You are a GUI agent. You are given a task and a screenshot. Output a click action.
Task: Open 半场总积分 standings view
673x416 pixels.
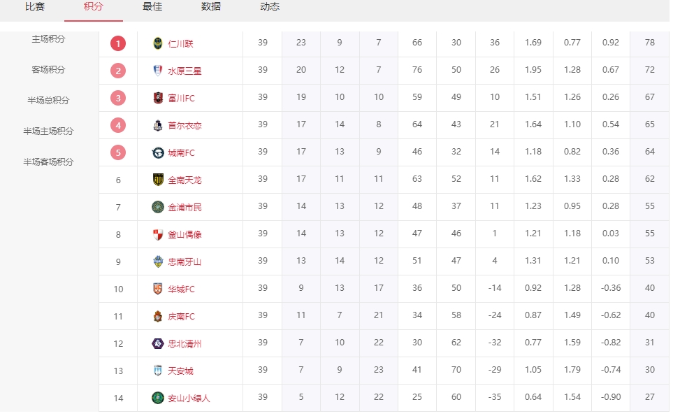coord(48,101)
